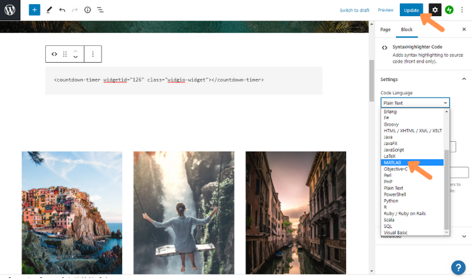Select Java from language list
This screenshot has height=280, width=472.
(x=413, y=137)
